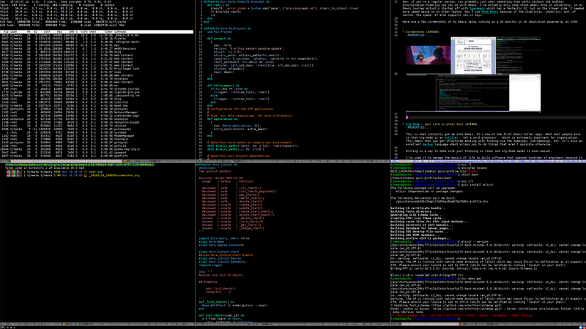Click the star bullet of Org Mode heading
Screen dimensions: 586x329
[x=404, y=124]
